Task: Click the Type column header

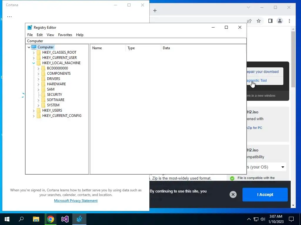Action: (143, 48)
